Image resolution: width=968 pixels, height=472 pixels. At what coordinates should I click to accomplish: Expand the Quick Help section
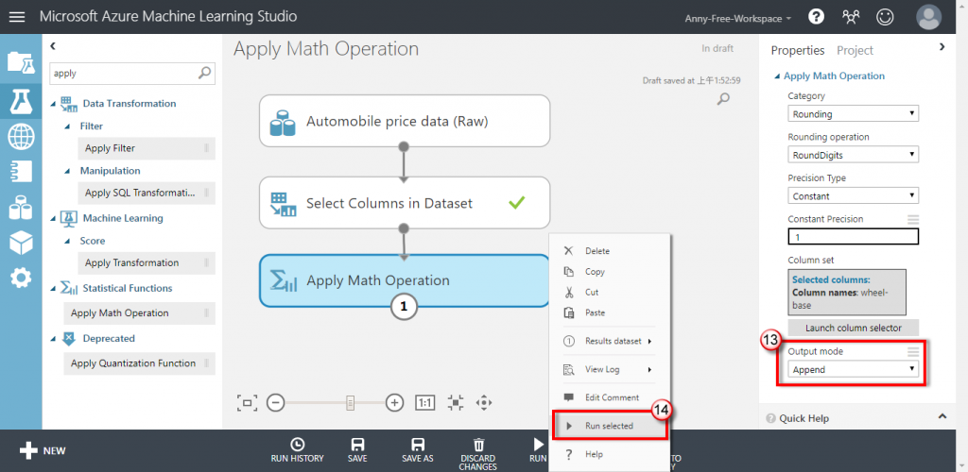[x=942, y=417]
